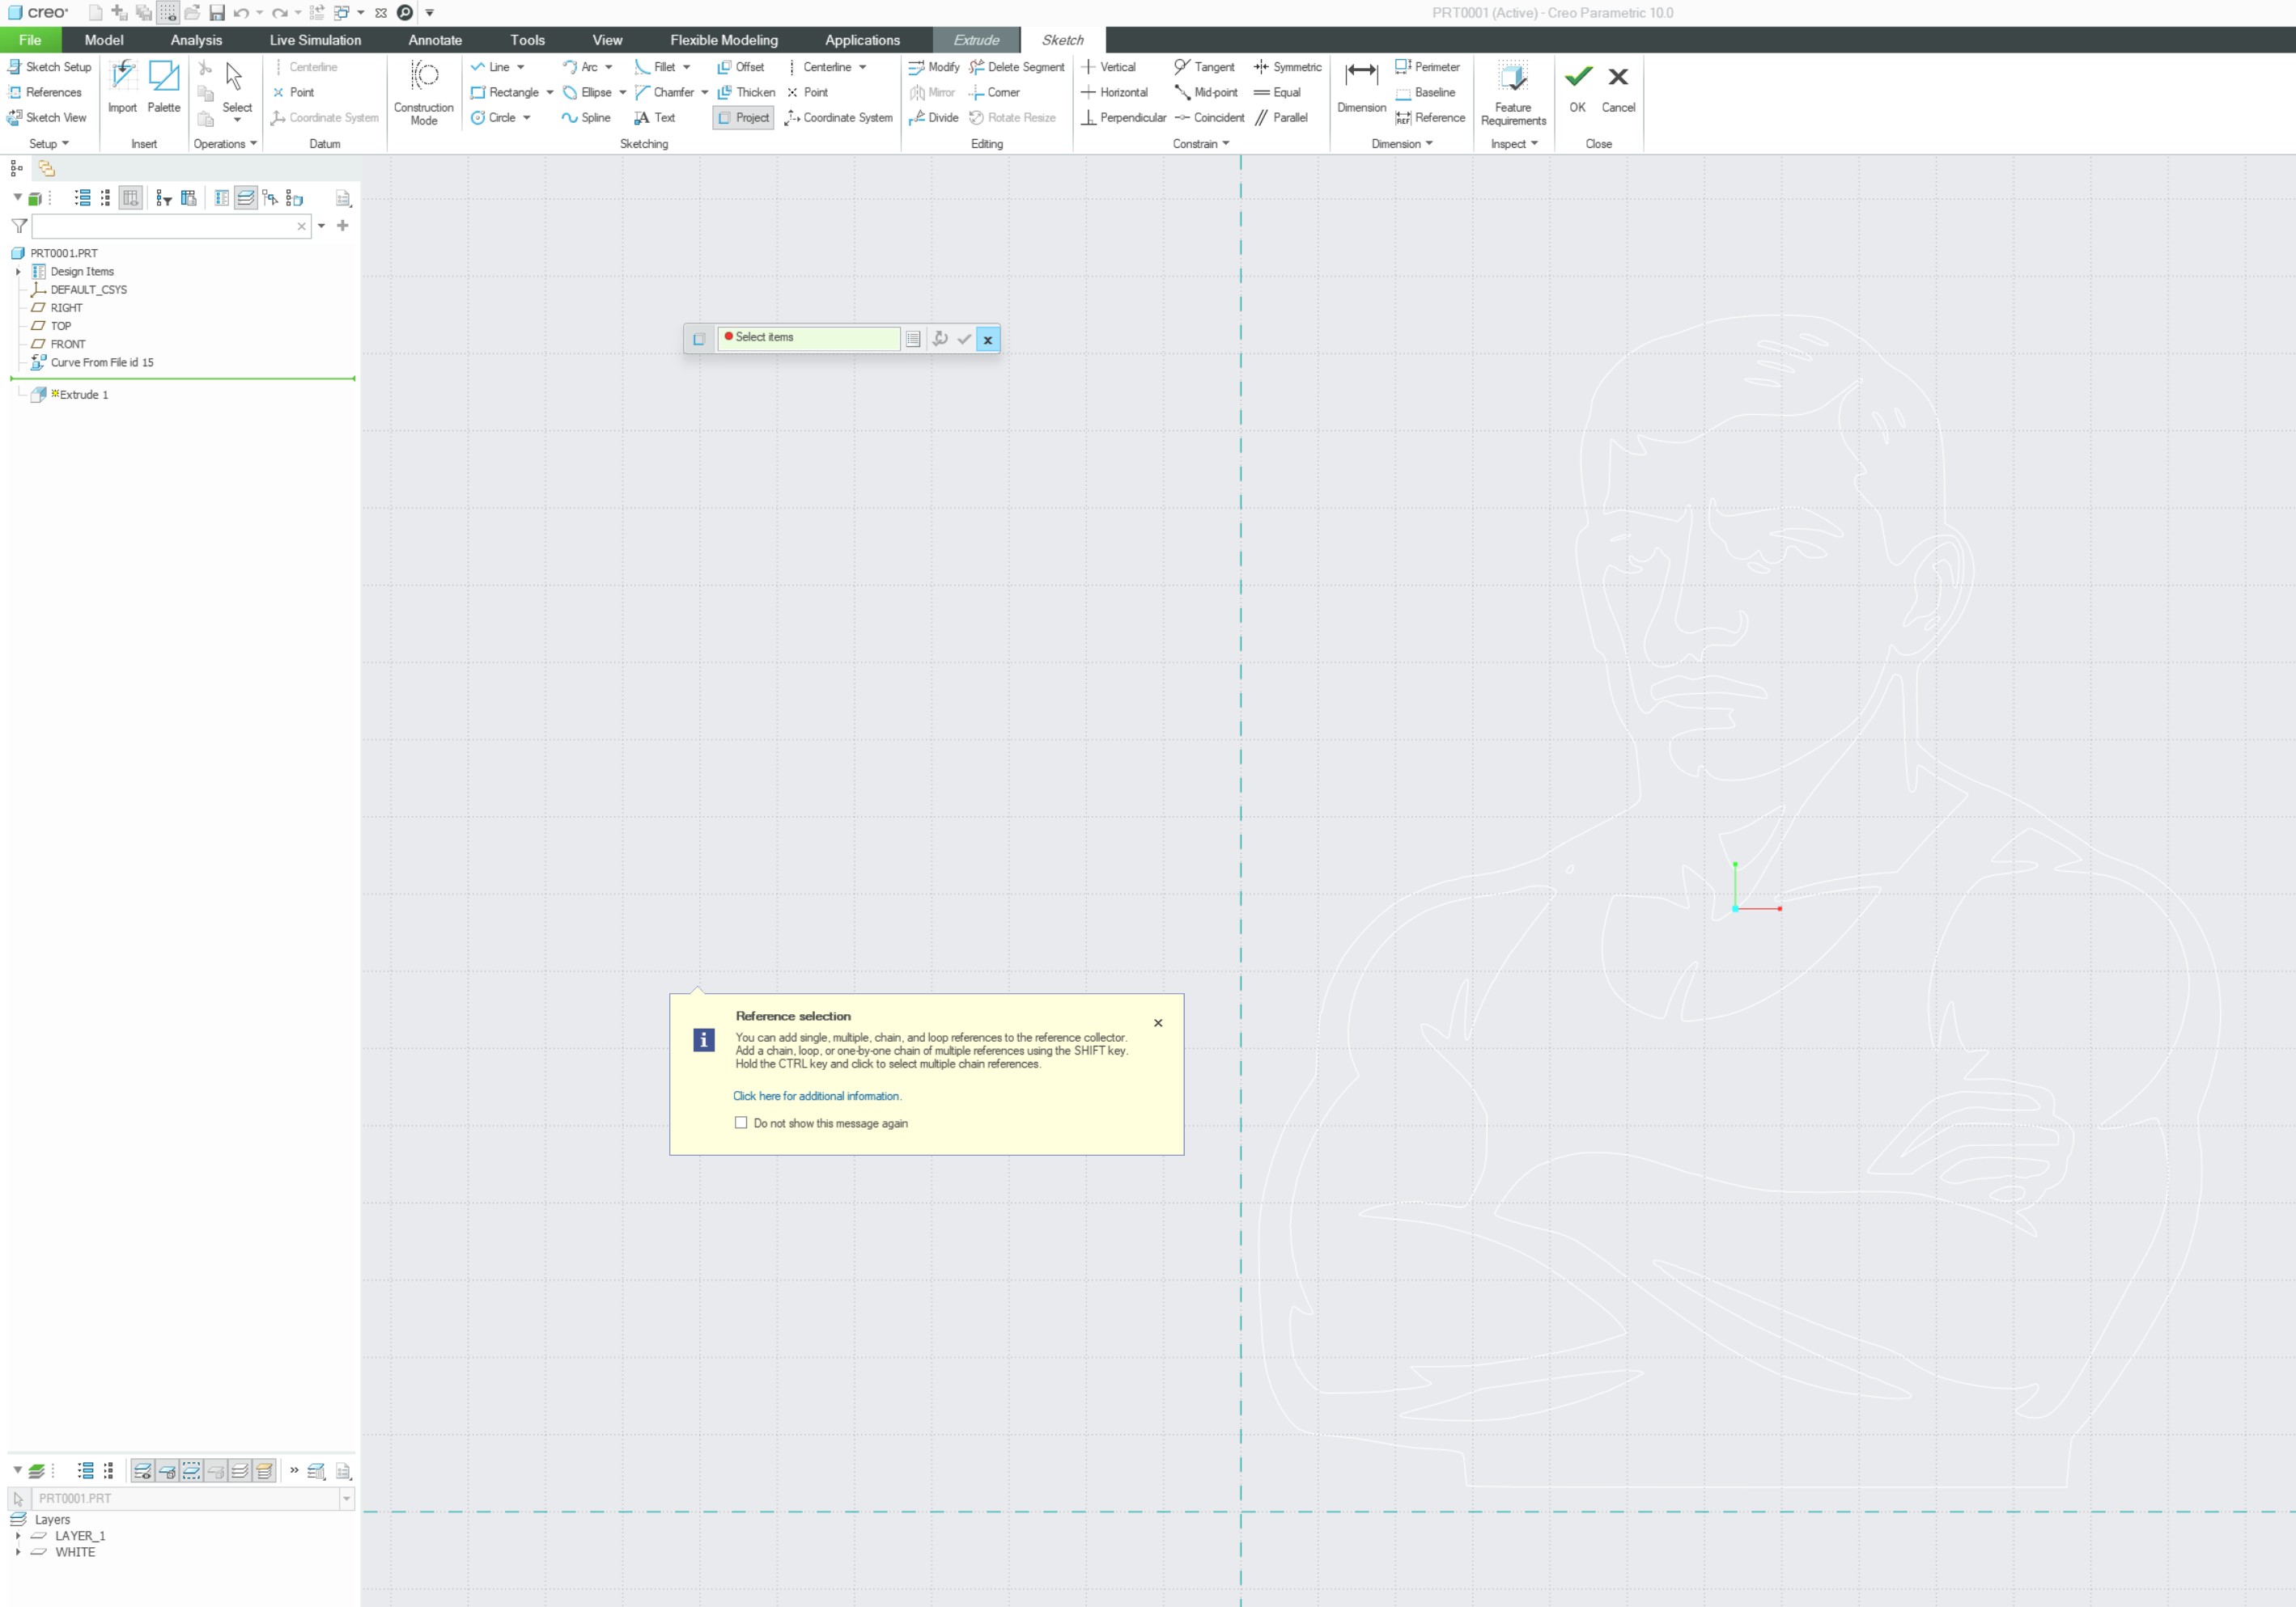The height and width of the screenshot is (1607, 2296).
Task: Open 'Click here for additional information' link
Action: (816, 1095)
